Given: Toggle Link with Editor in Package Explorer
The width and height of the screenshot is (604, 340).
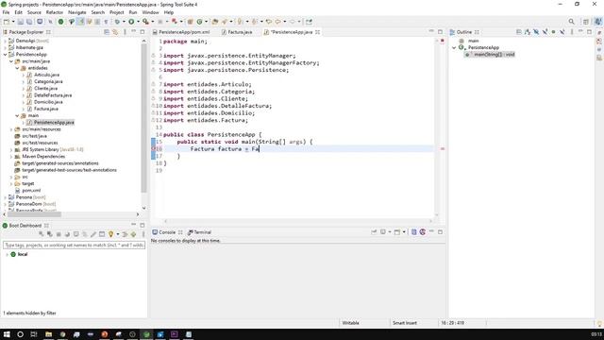Looking at the screenshot, I should [x=115, y=32].
